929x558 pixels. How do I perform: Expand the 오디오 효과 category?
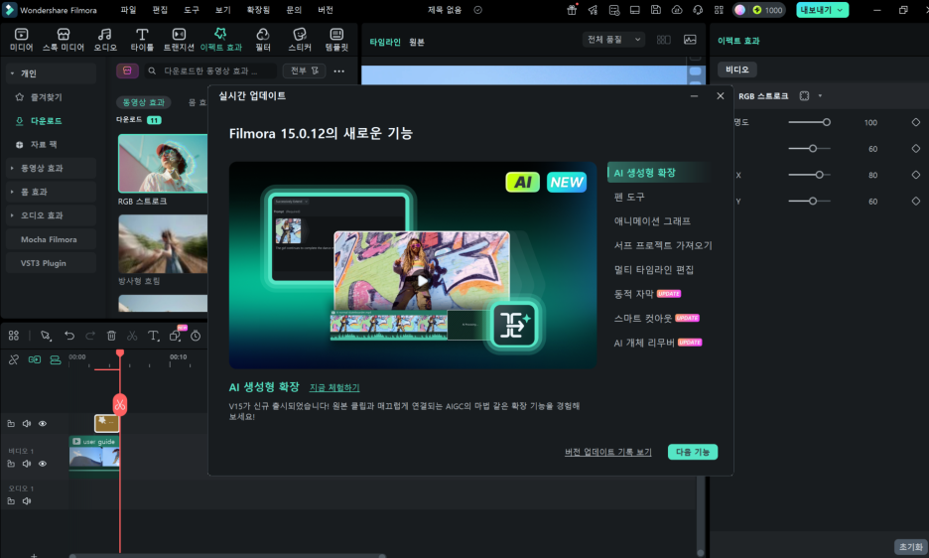point(12,215)
